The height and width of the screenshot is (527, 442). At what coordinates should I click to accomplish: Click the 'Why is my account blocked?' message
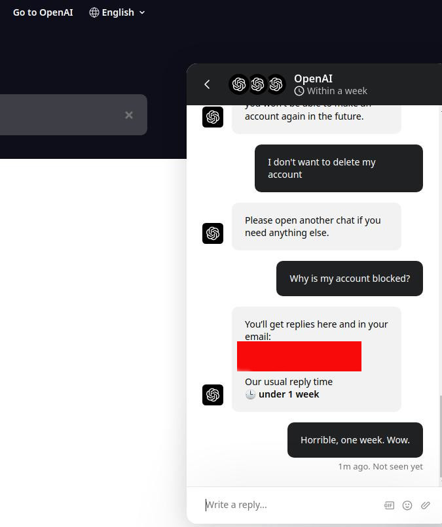(350, 279)
